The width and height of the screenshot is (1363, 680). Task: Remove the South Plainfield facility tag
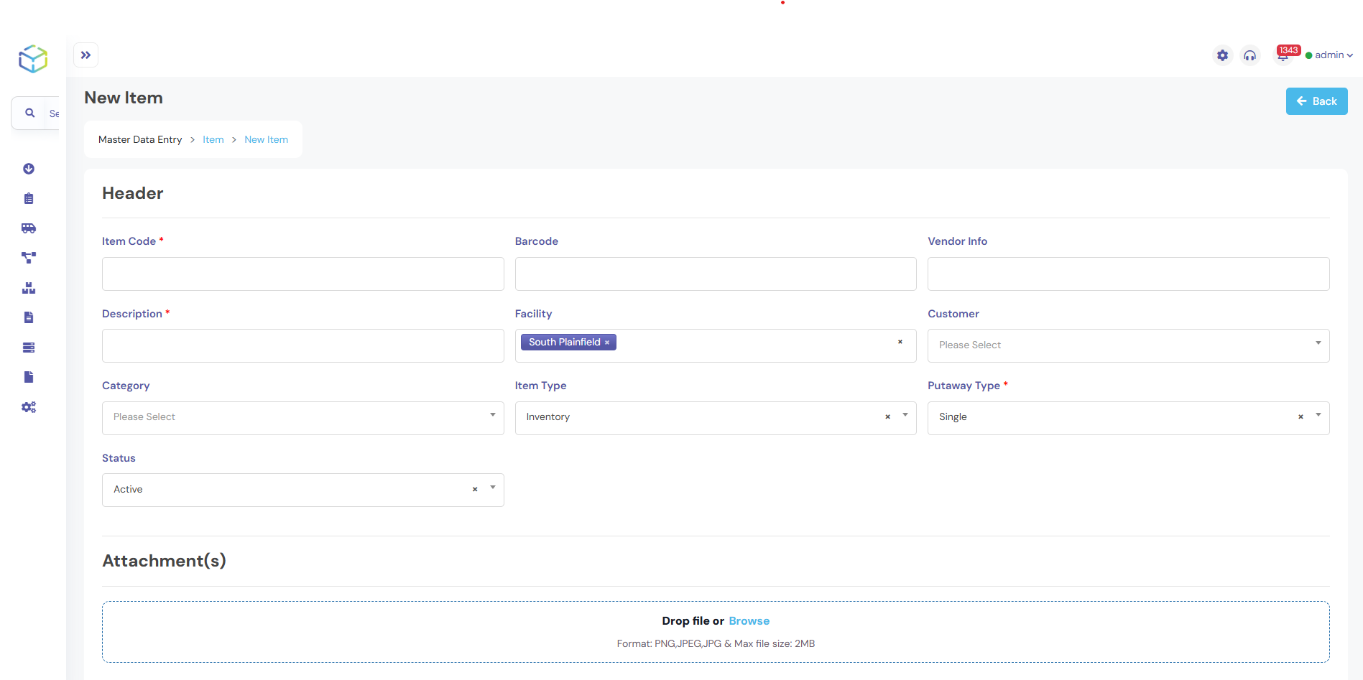click(x=607, y=343)
